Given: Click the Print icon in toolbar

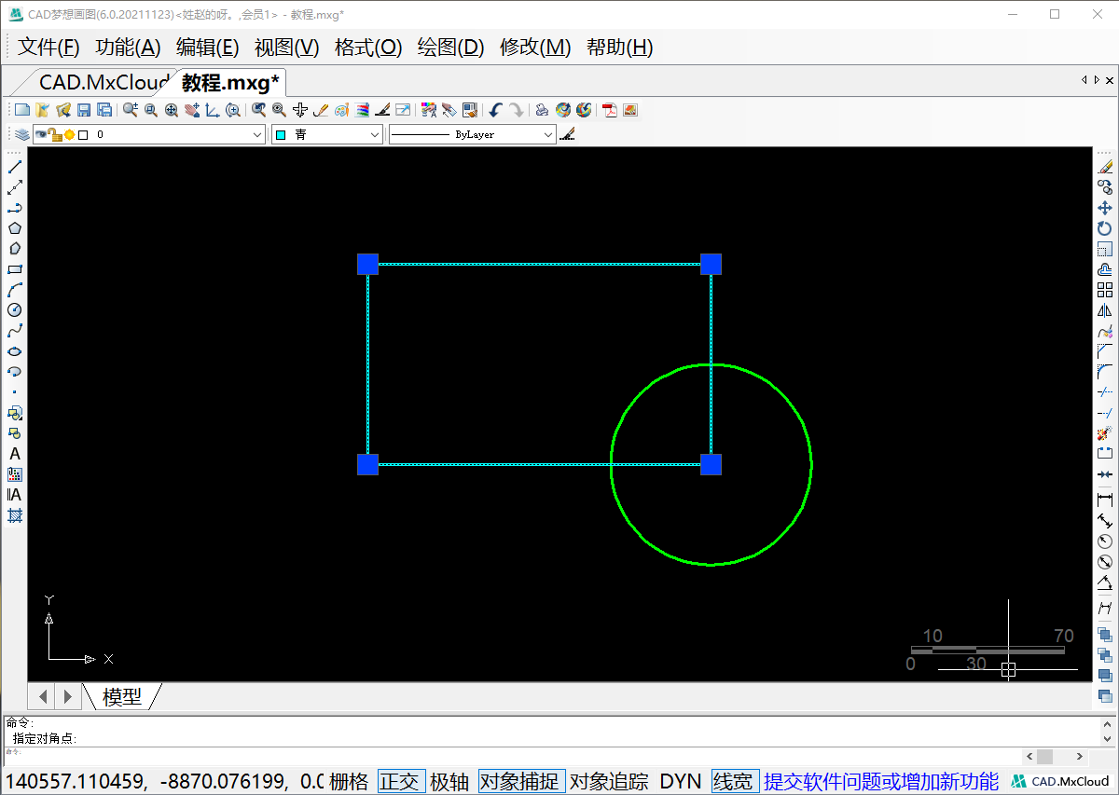Looking at the screenshot, I should pos(542,110).
